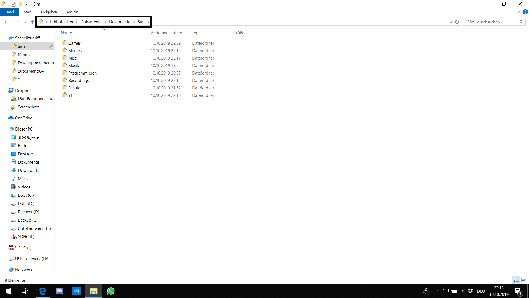Refresh the current folder view
This screenshot has width=529, height=298.
[x=457, y=22]
